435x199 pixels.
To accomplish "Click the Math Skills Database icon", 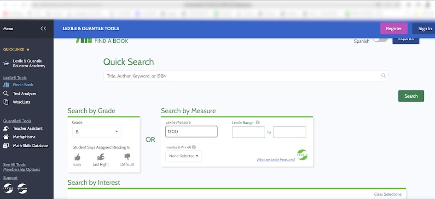I will [x=6, y=146].
